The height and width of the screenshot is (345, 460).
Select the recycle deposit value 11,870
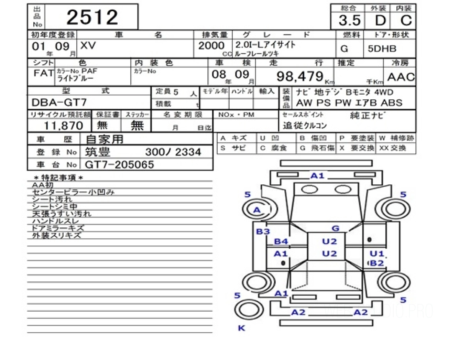click(63, 125)
